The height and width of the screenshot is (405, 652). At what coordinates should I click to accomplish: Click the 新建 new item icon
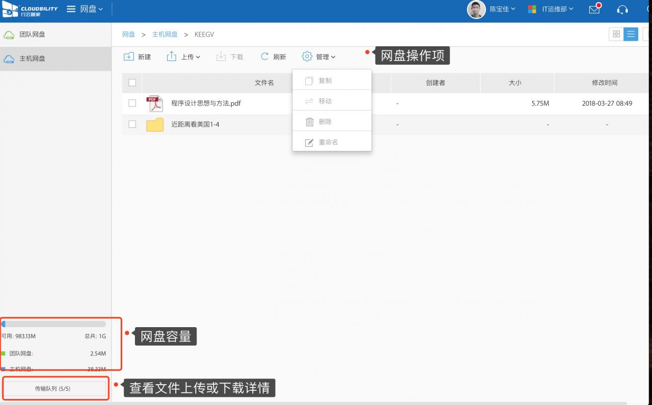pyautogui.click(x=129, y=56)
